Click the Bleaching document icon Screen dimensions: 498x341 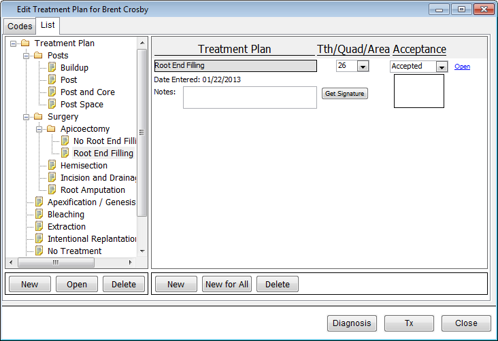(39, 215)
